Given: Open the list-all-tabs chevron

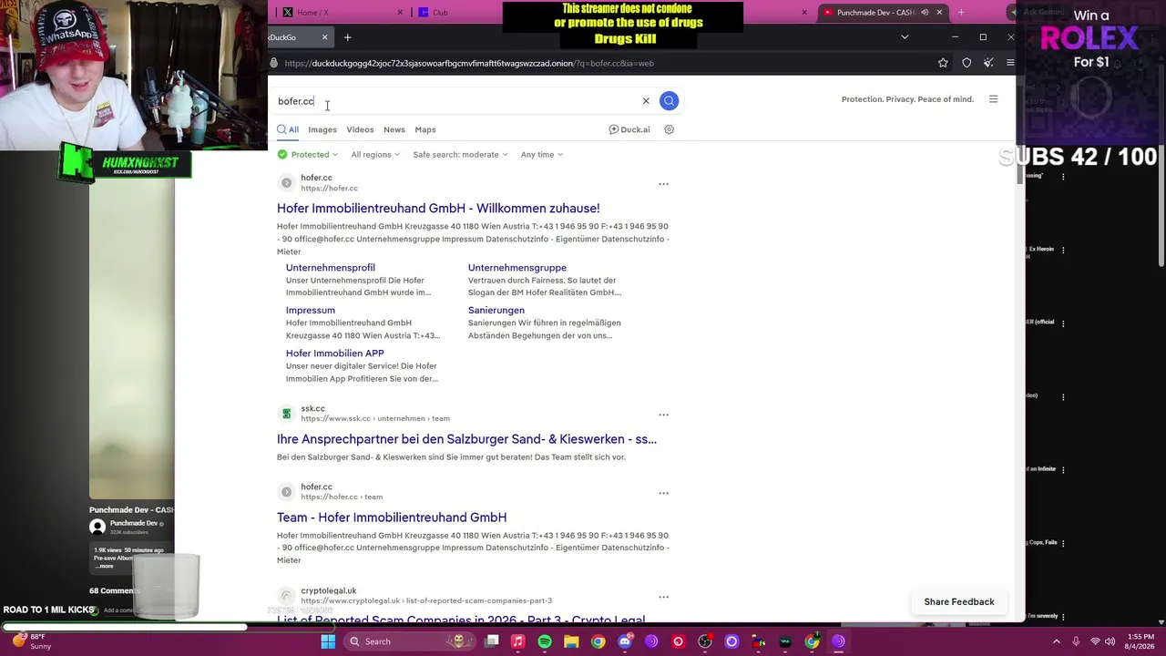Looking at the screenshot, I should coord(905,37).
